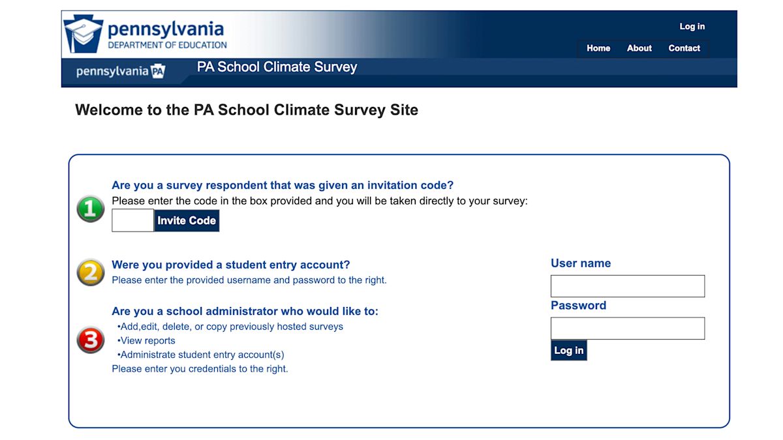The width and height of the screenshot is (783, 440).
Task: Open the Contact page
Action: [x=684, y=48]
